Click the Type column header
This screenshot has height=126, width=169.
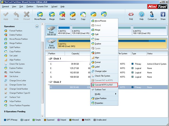139,53
